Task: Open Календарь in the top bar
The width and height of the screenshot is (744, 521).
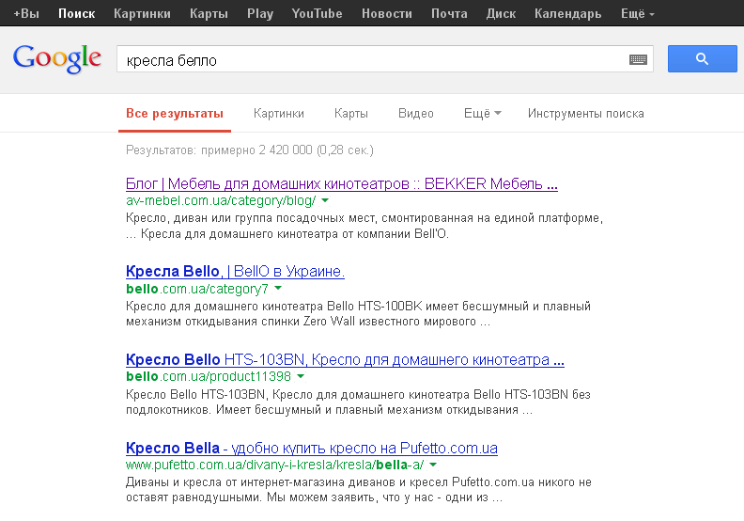Action: tap(567, 14)
